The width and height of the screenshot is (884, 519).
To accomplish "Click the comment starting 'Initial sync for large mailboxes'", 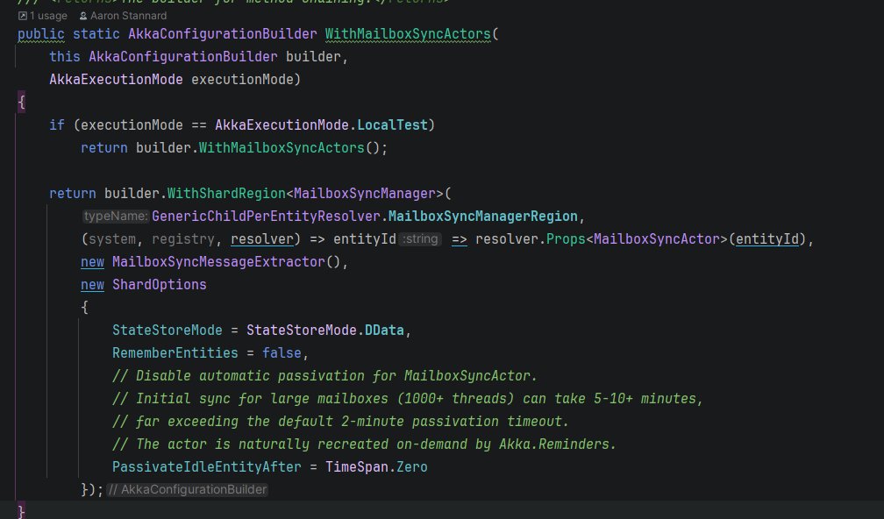I will pos(408,399).
